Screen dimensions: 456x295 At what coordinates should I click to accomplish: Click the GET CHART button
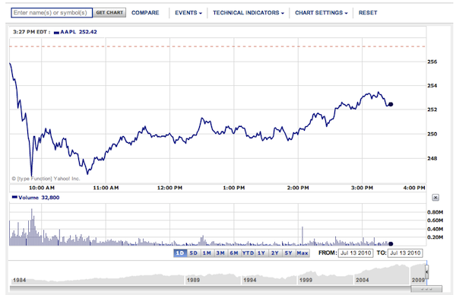coord(109,13)
